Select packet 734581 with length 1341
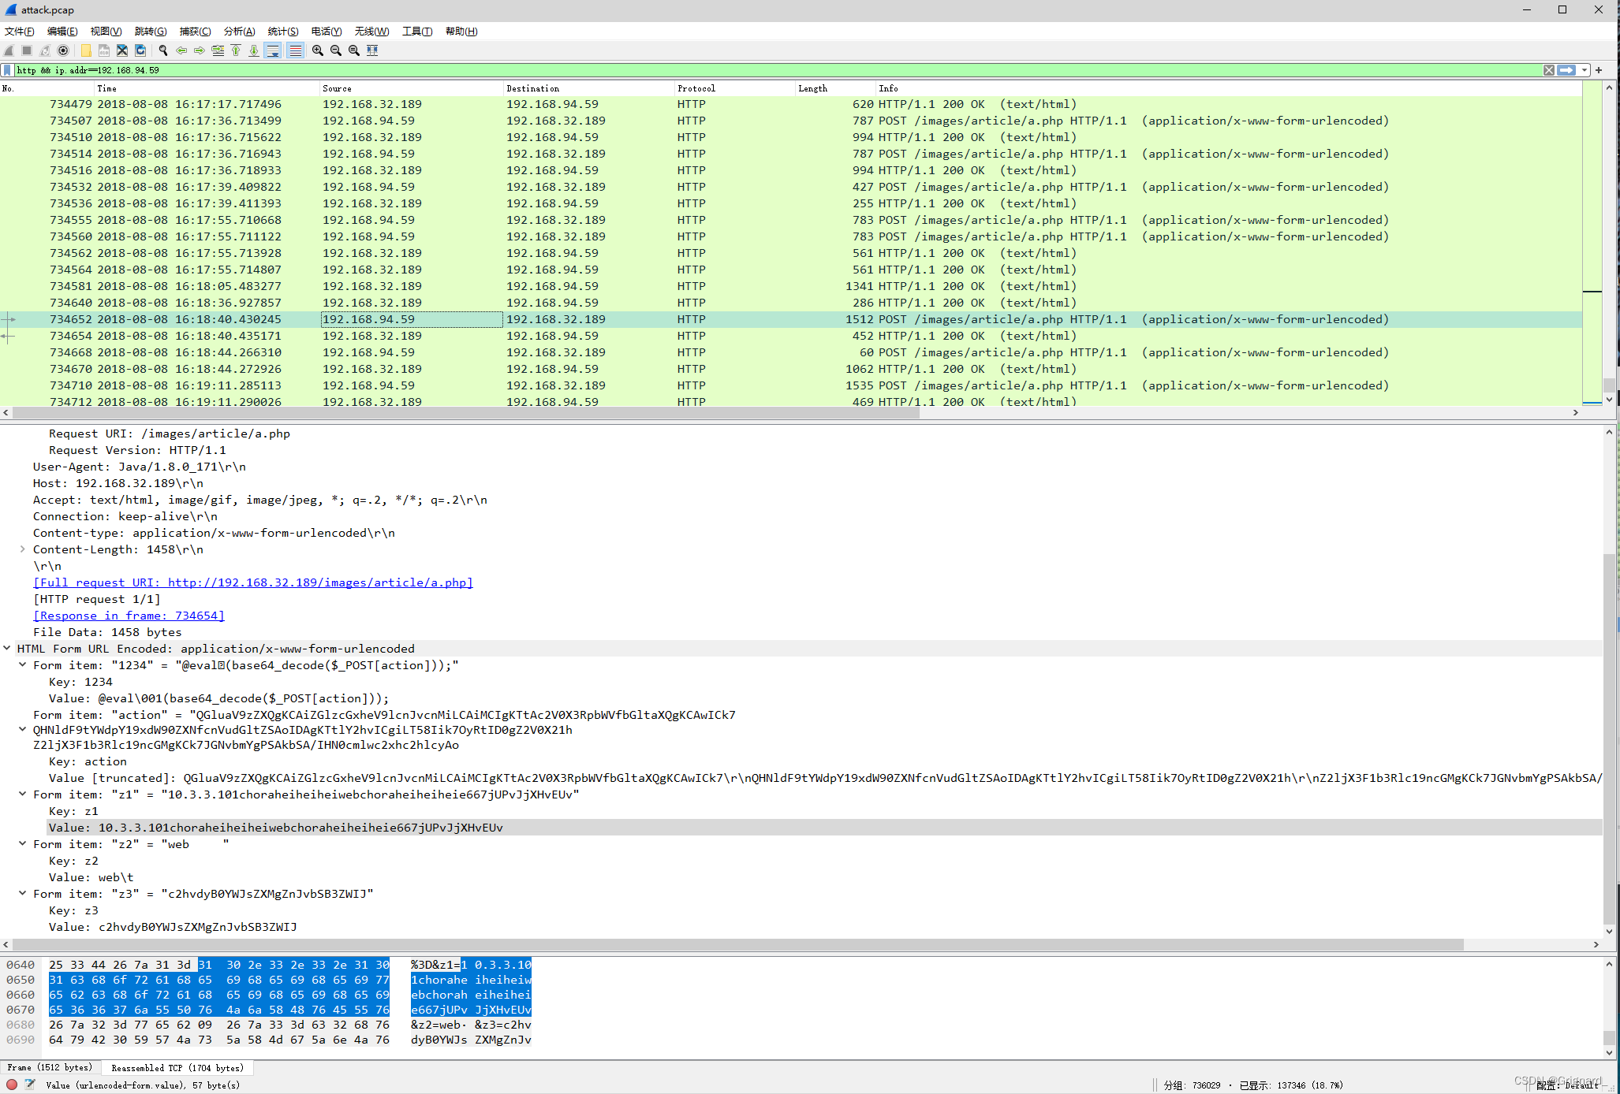Viewport: 1620px width, 1094px height. pyautogui.click(x=790, y=286)
